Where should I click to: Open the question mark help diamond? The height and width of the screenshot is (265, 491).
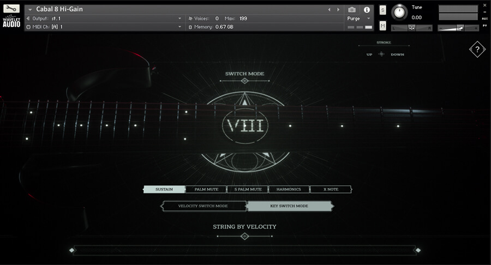[477, 49]
